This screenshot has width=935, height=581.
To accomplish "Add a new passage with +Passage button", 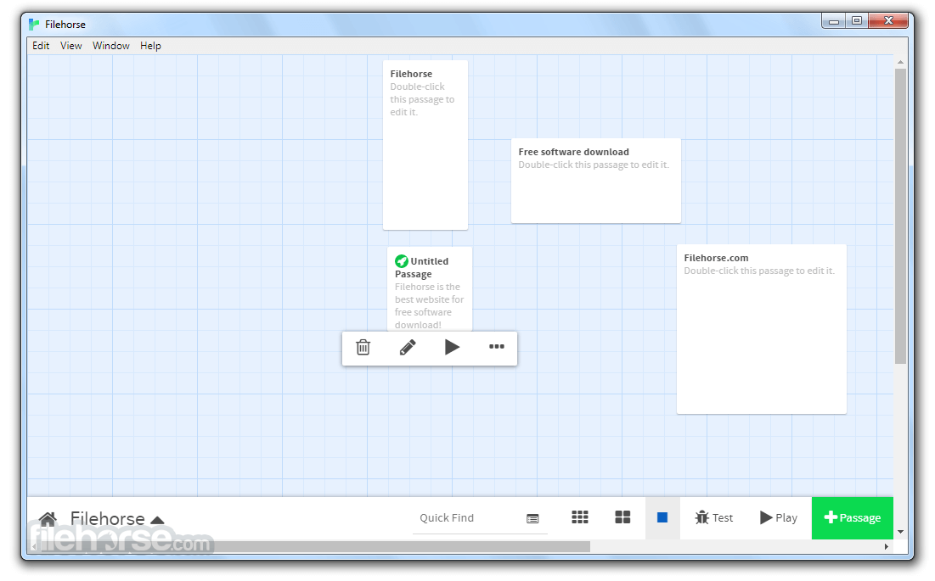I will click(852, 518).
